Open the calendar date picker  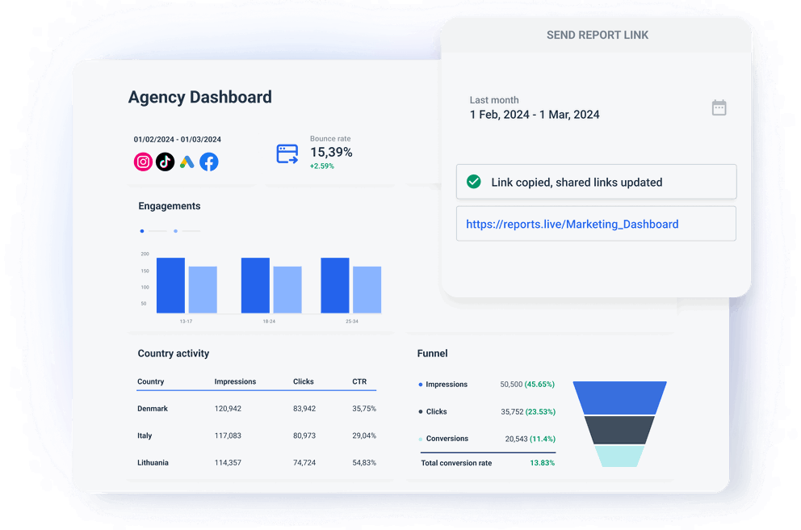(x=718, y=107)
